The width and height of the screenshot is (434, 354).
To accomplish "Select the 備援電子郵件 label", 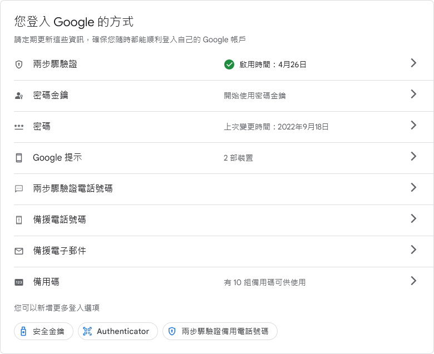I will tap(60, 251).
